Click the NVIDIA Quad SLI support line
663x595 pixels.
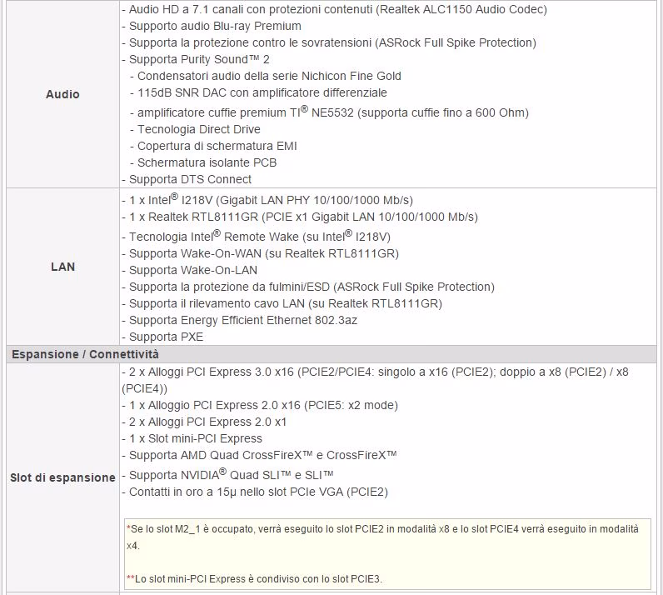227,475
